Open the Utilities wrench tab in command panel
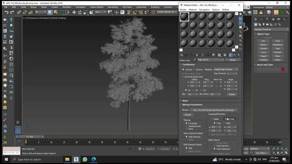292x164 pixels. [x=285, y=19]
